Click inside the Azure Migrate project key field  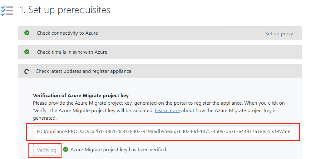[164, 131]
